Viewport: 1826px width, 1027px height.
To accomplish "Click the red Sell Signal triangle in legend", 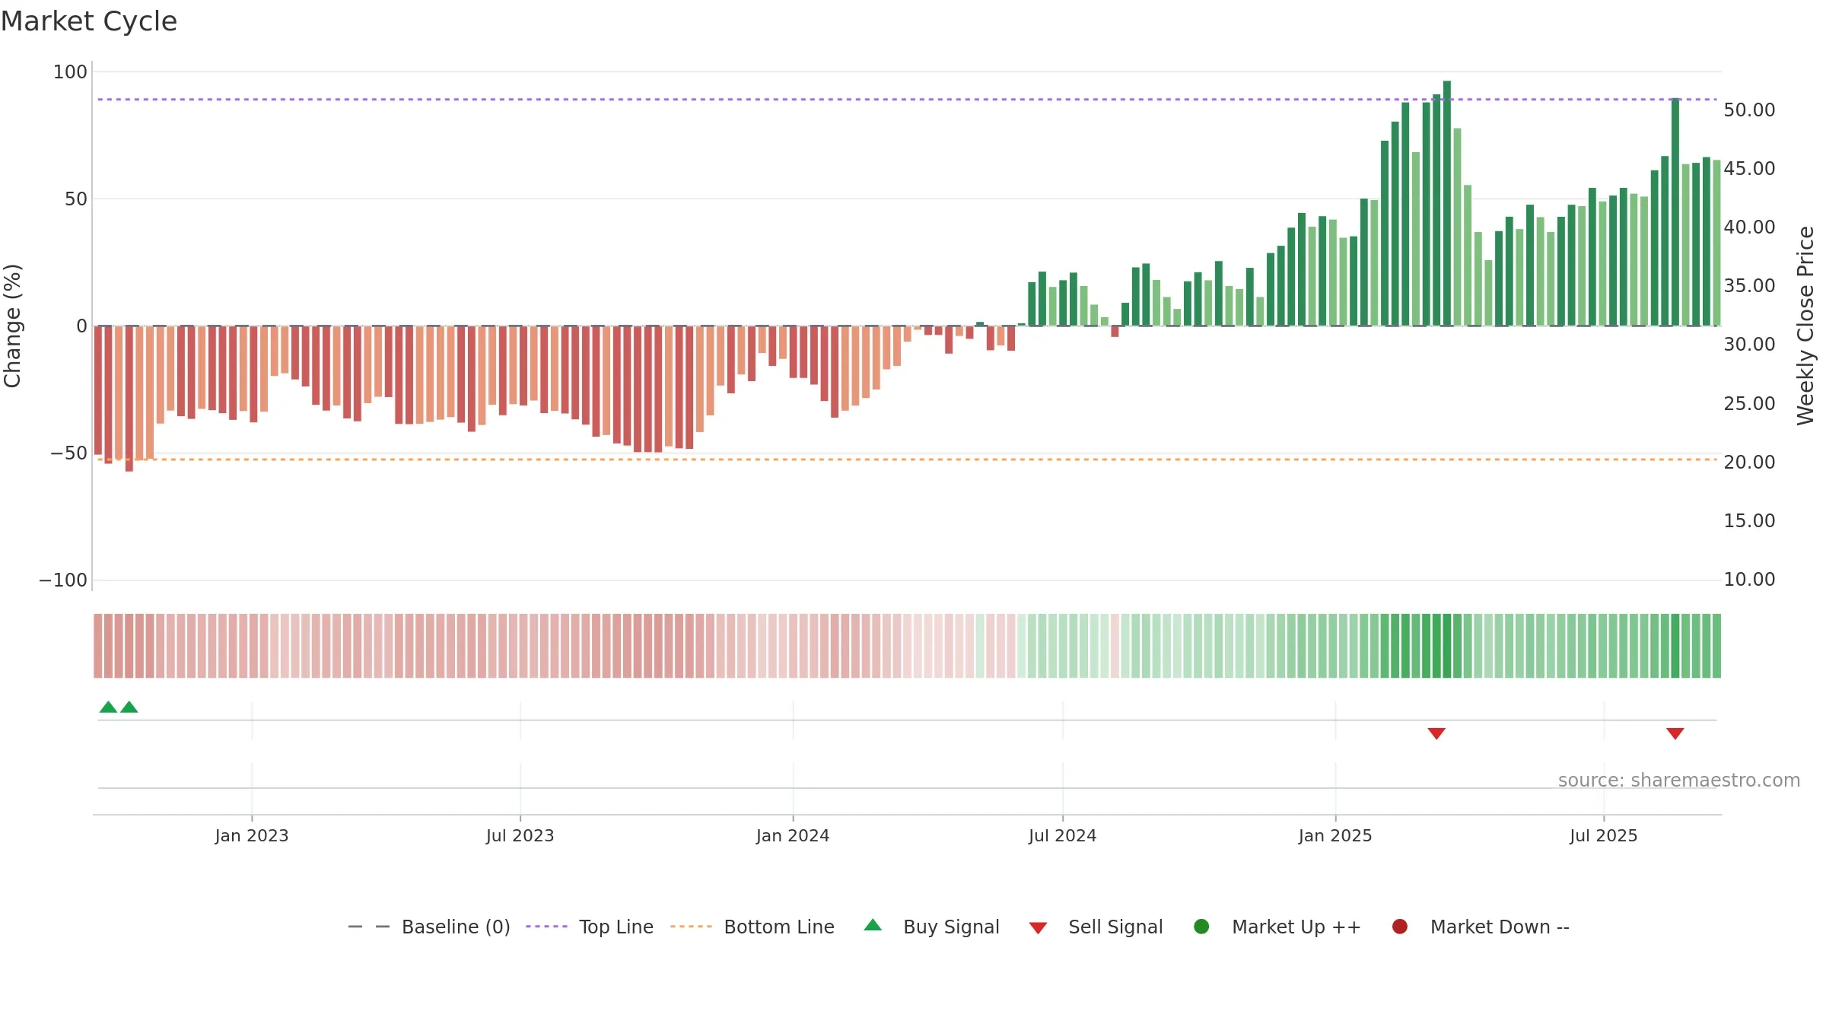I will click(x=1039, y=928).
